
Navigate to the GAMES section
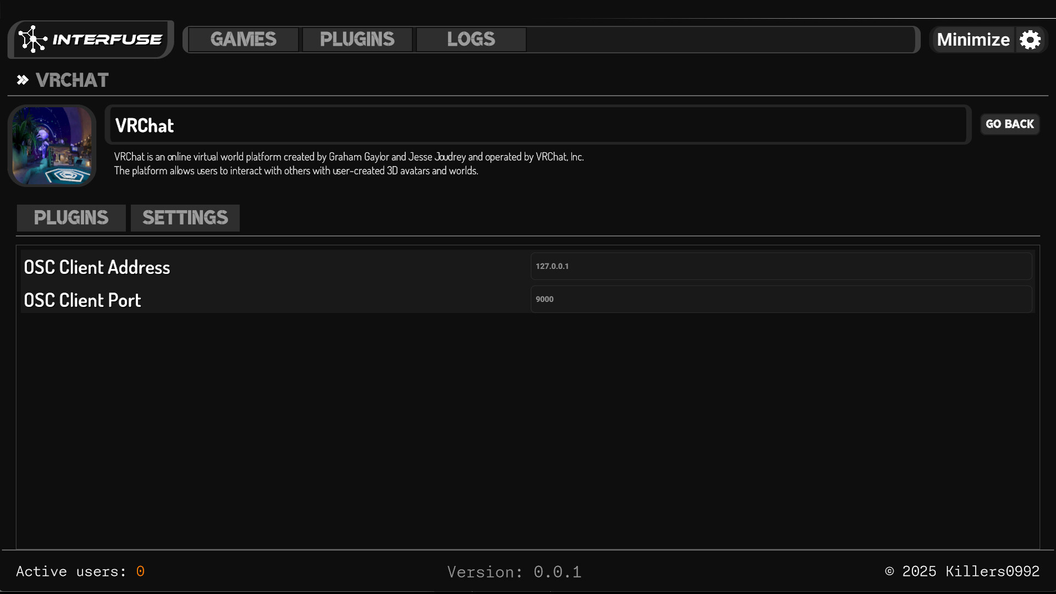click(244, 39)
